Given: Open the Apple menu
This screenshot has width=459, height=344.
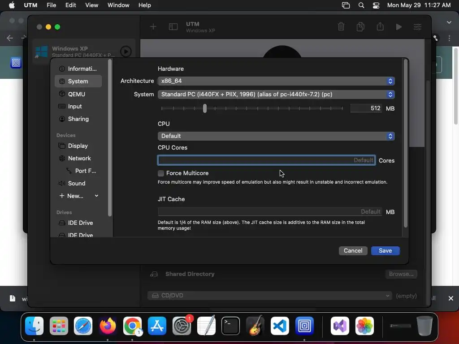Looking at the screenshot, I should tap(12, 5).
